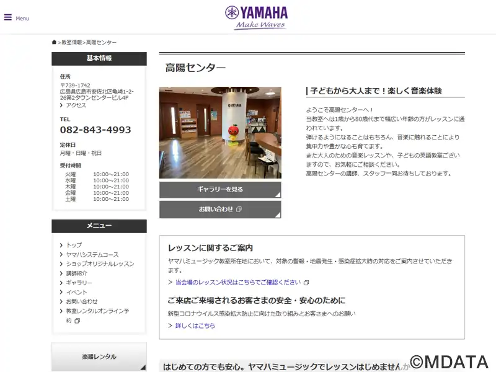Image resolution: width=496 pixels, height=372 pixels.
Task: Select イベント in the sidebar menu
Action: (x=77, y=292)
